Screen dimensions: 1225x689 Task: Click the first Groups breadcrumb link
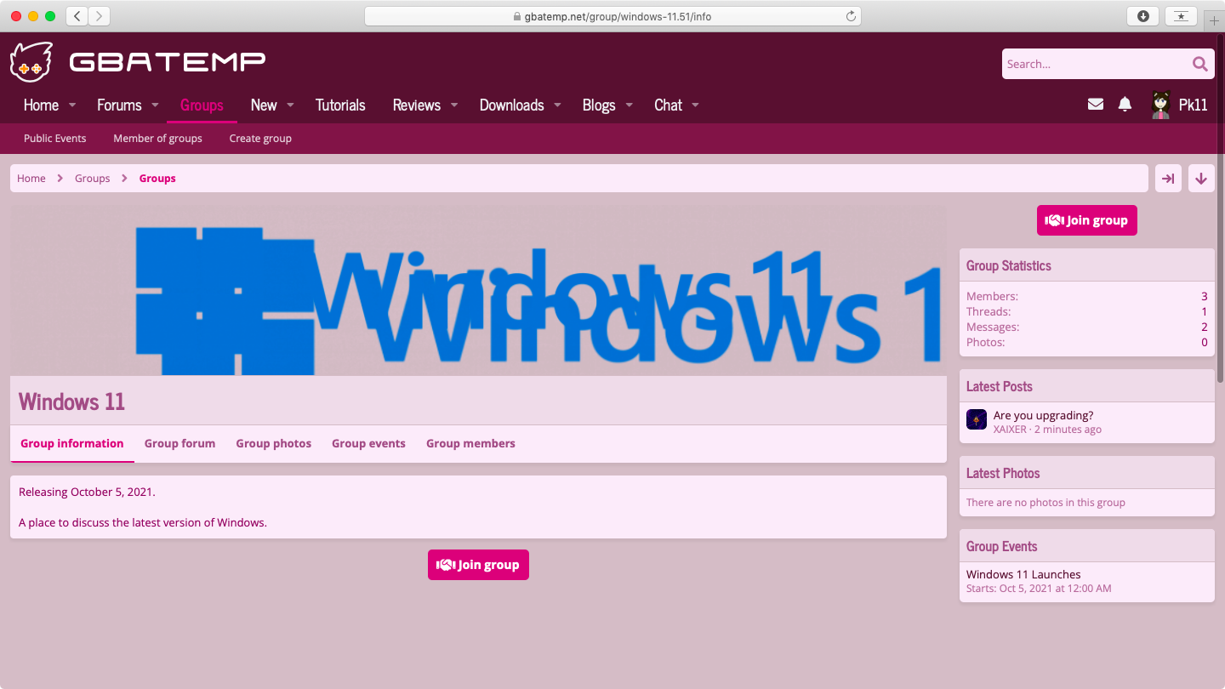click(92, 179)
